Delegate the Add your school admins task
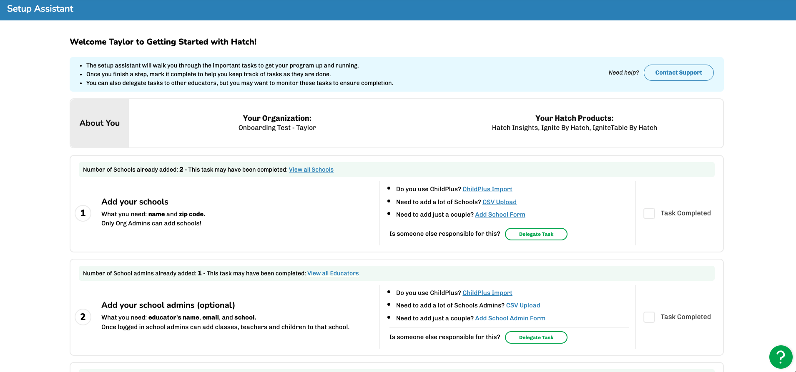796x372 pixels. coord(536,337)
